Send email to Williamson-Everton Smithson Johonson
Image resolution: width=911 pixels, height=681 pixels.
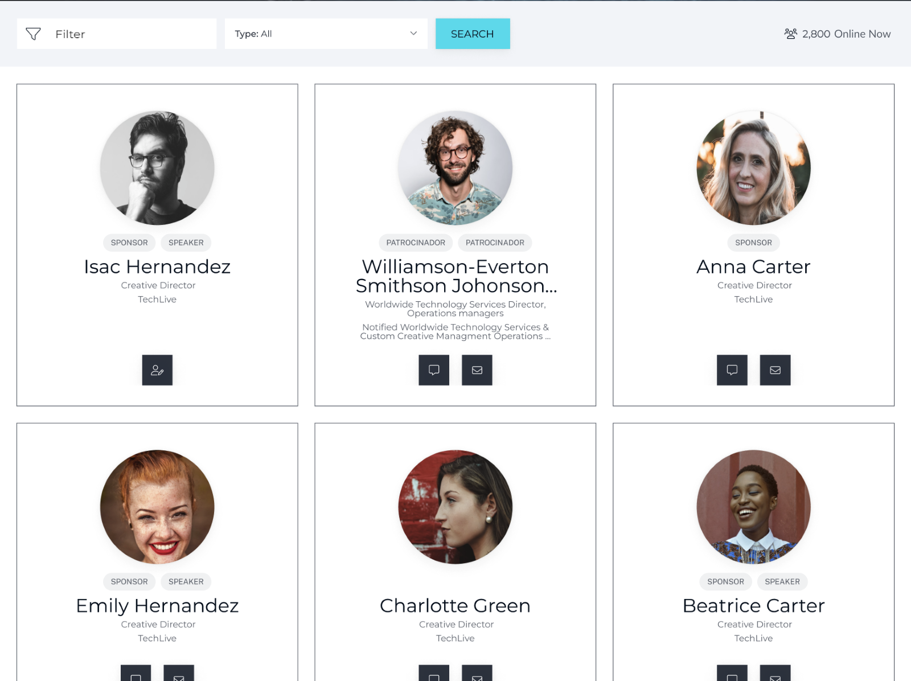click(x=477, y=370)
